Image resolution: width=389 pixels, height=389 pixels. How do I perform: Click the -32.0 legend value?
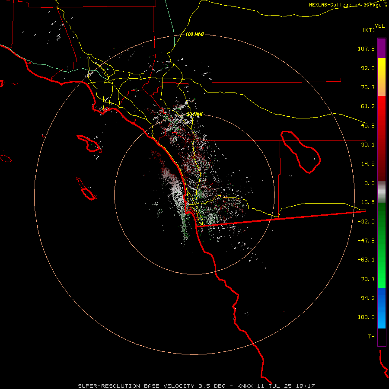coord(366,222)
